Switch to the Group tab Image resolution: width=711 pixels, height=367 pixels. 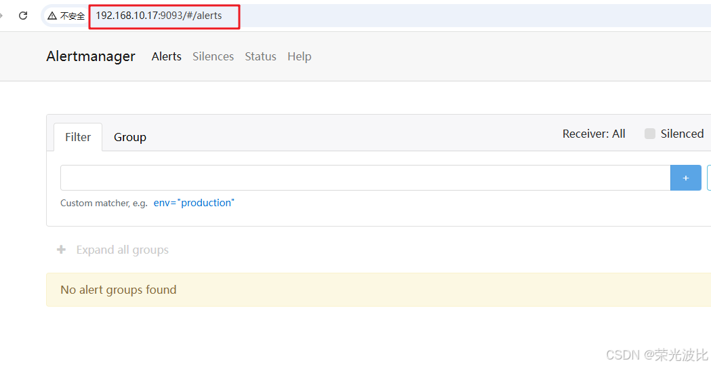(x=130, y=137)
